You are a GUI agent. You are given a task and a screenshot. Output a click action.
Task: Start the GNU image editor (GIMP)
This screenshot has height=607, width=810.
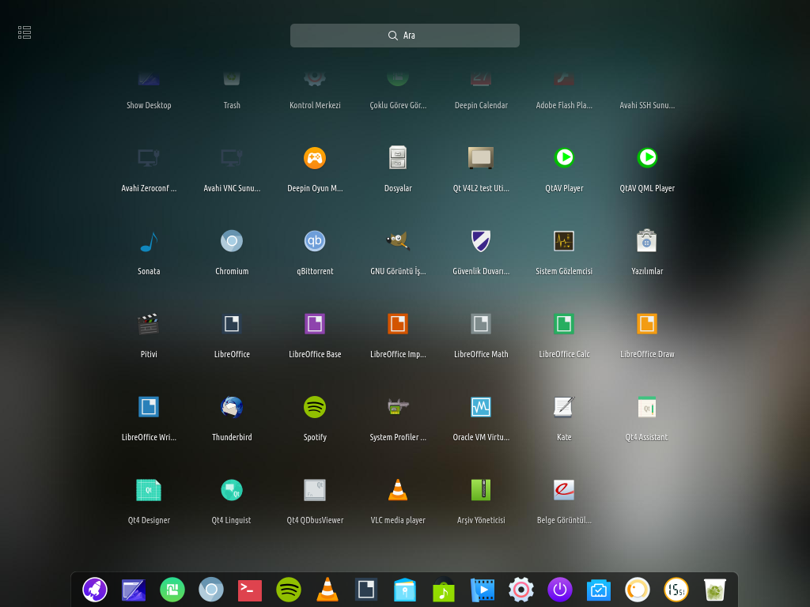tap(398, 241)
